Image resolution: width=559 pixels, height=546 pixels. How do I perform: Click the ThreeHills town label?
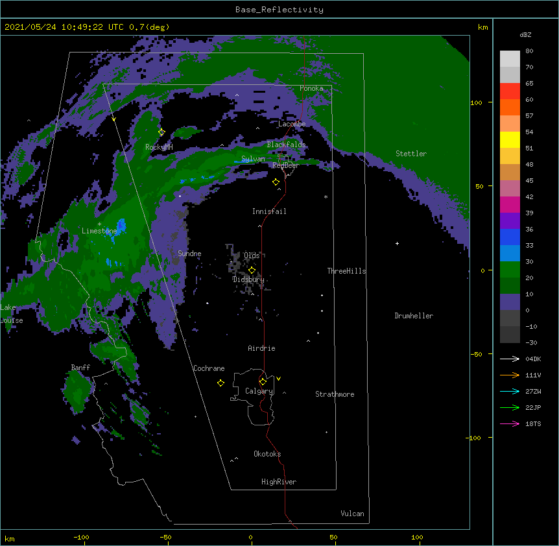346,271
